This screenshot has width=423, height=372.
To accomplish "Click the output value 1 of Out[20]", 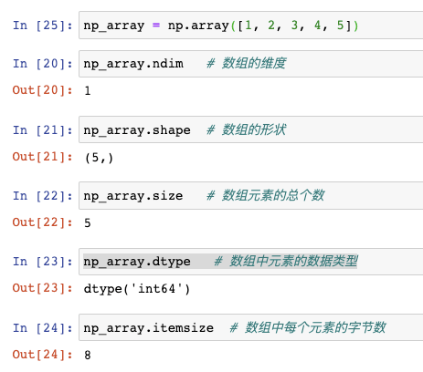I will [x=88, y=90].
